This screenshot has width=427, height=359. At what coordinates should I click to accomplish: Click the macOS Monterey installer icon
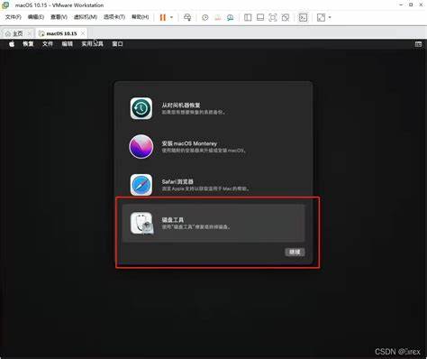coord(141,146)
